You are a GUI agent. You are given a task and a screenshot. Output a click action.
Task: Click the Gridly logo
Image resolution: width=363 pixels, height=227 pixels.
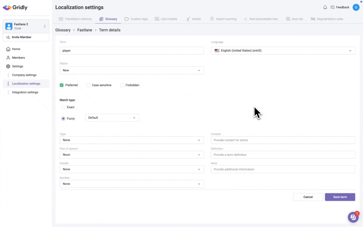coord(15,8)
